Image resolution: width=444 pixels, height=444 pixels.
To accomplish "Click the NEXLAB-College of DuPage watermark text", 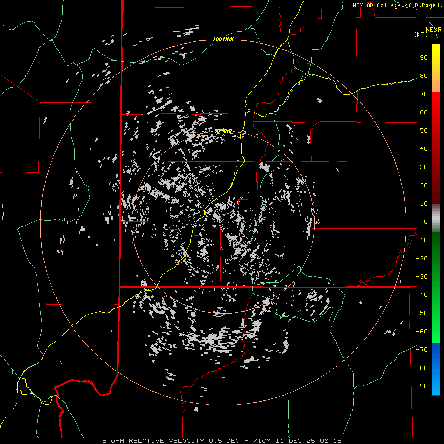I will coord(397,5).
